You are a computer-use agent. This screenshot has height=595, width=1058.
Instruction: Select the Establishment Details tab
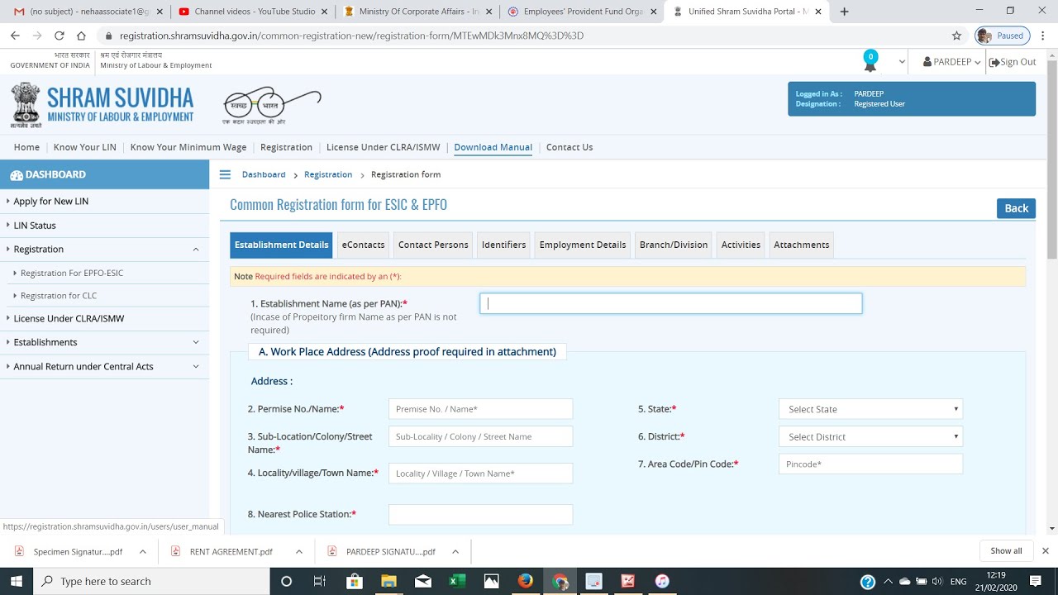tap(281, 245)
